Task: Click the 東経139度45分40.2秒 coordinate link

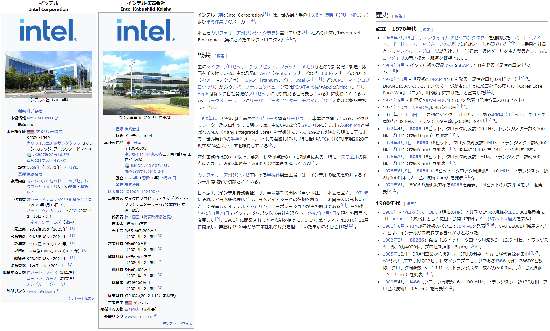Action: 144,172
